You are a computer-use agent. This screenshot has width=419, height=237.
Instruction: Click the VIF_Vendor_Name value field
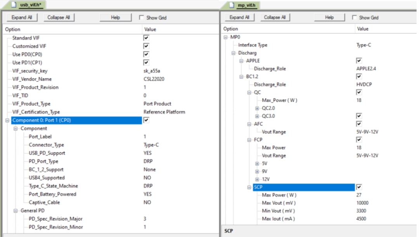154,79
